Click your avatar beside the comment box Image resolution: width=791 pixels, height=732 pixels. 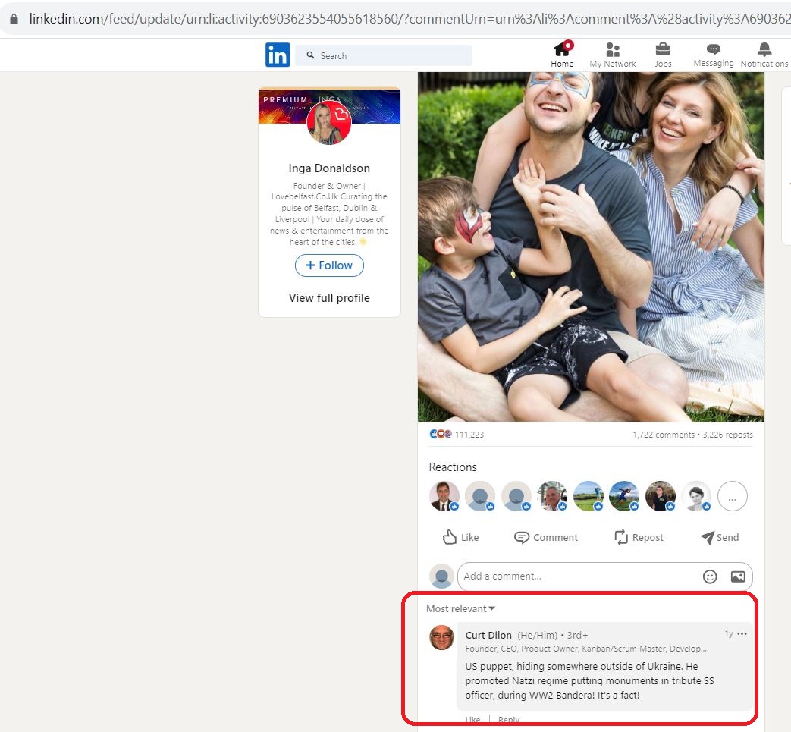441,576
